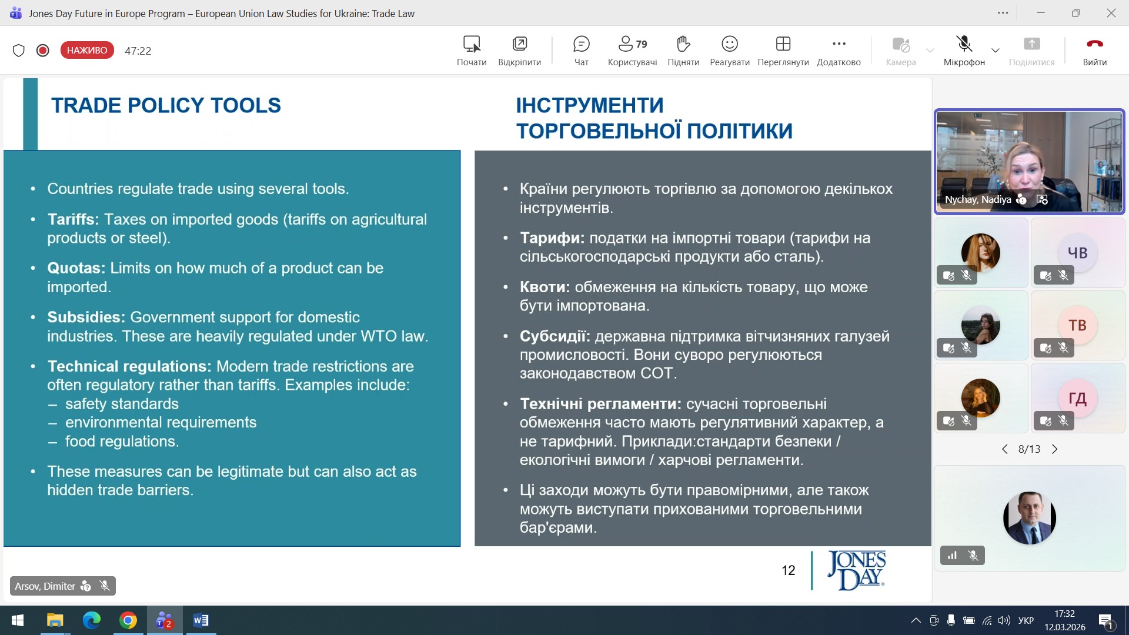Open Microsoft Word from taskbar
This screenshot has width=1129, height=635.
click(201, 620)
